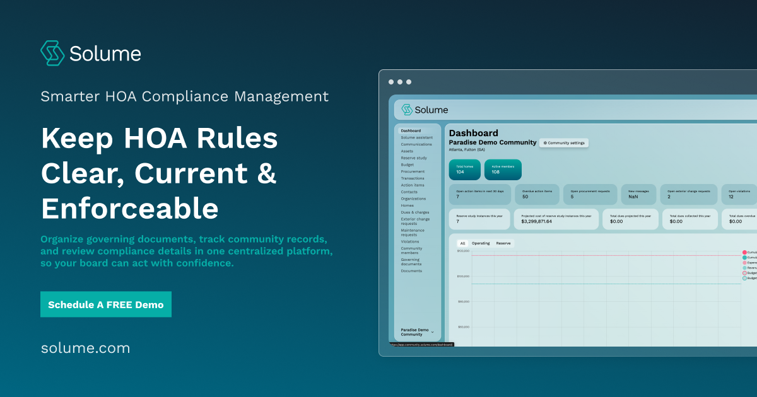
Task: Click the bright pink legend swatch at the top of the legend
Action: (x=744, y=252)
